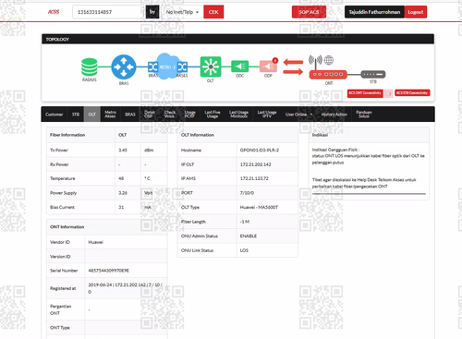The width and height of the screenshot is (462, 339).
Task: Click serial number 4857544309970E9E
Action: (108, 271)
